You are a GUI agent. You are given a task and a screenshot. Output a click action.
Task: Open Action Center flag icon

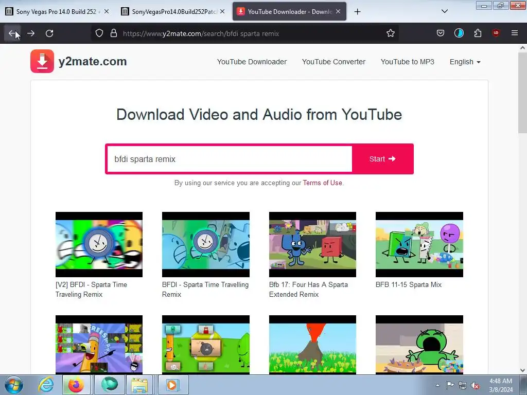click(x=450, y=385)
